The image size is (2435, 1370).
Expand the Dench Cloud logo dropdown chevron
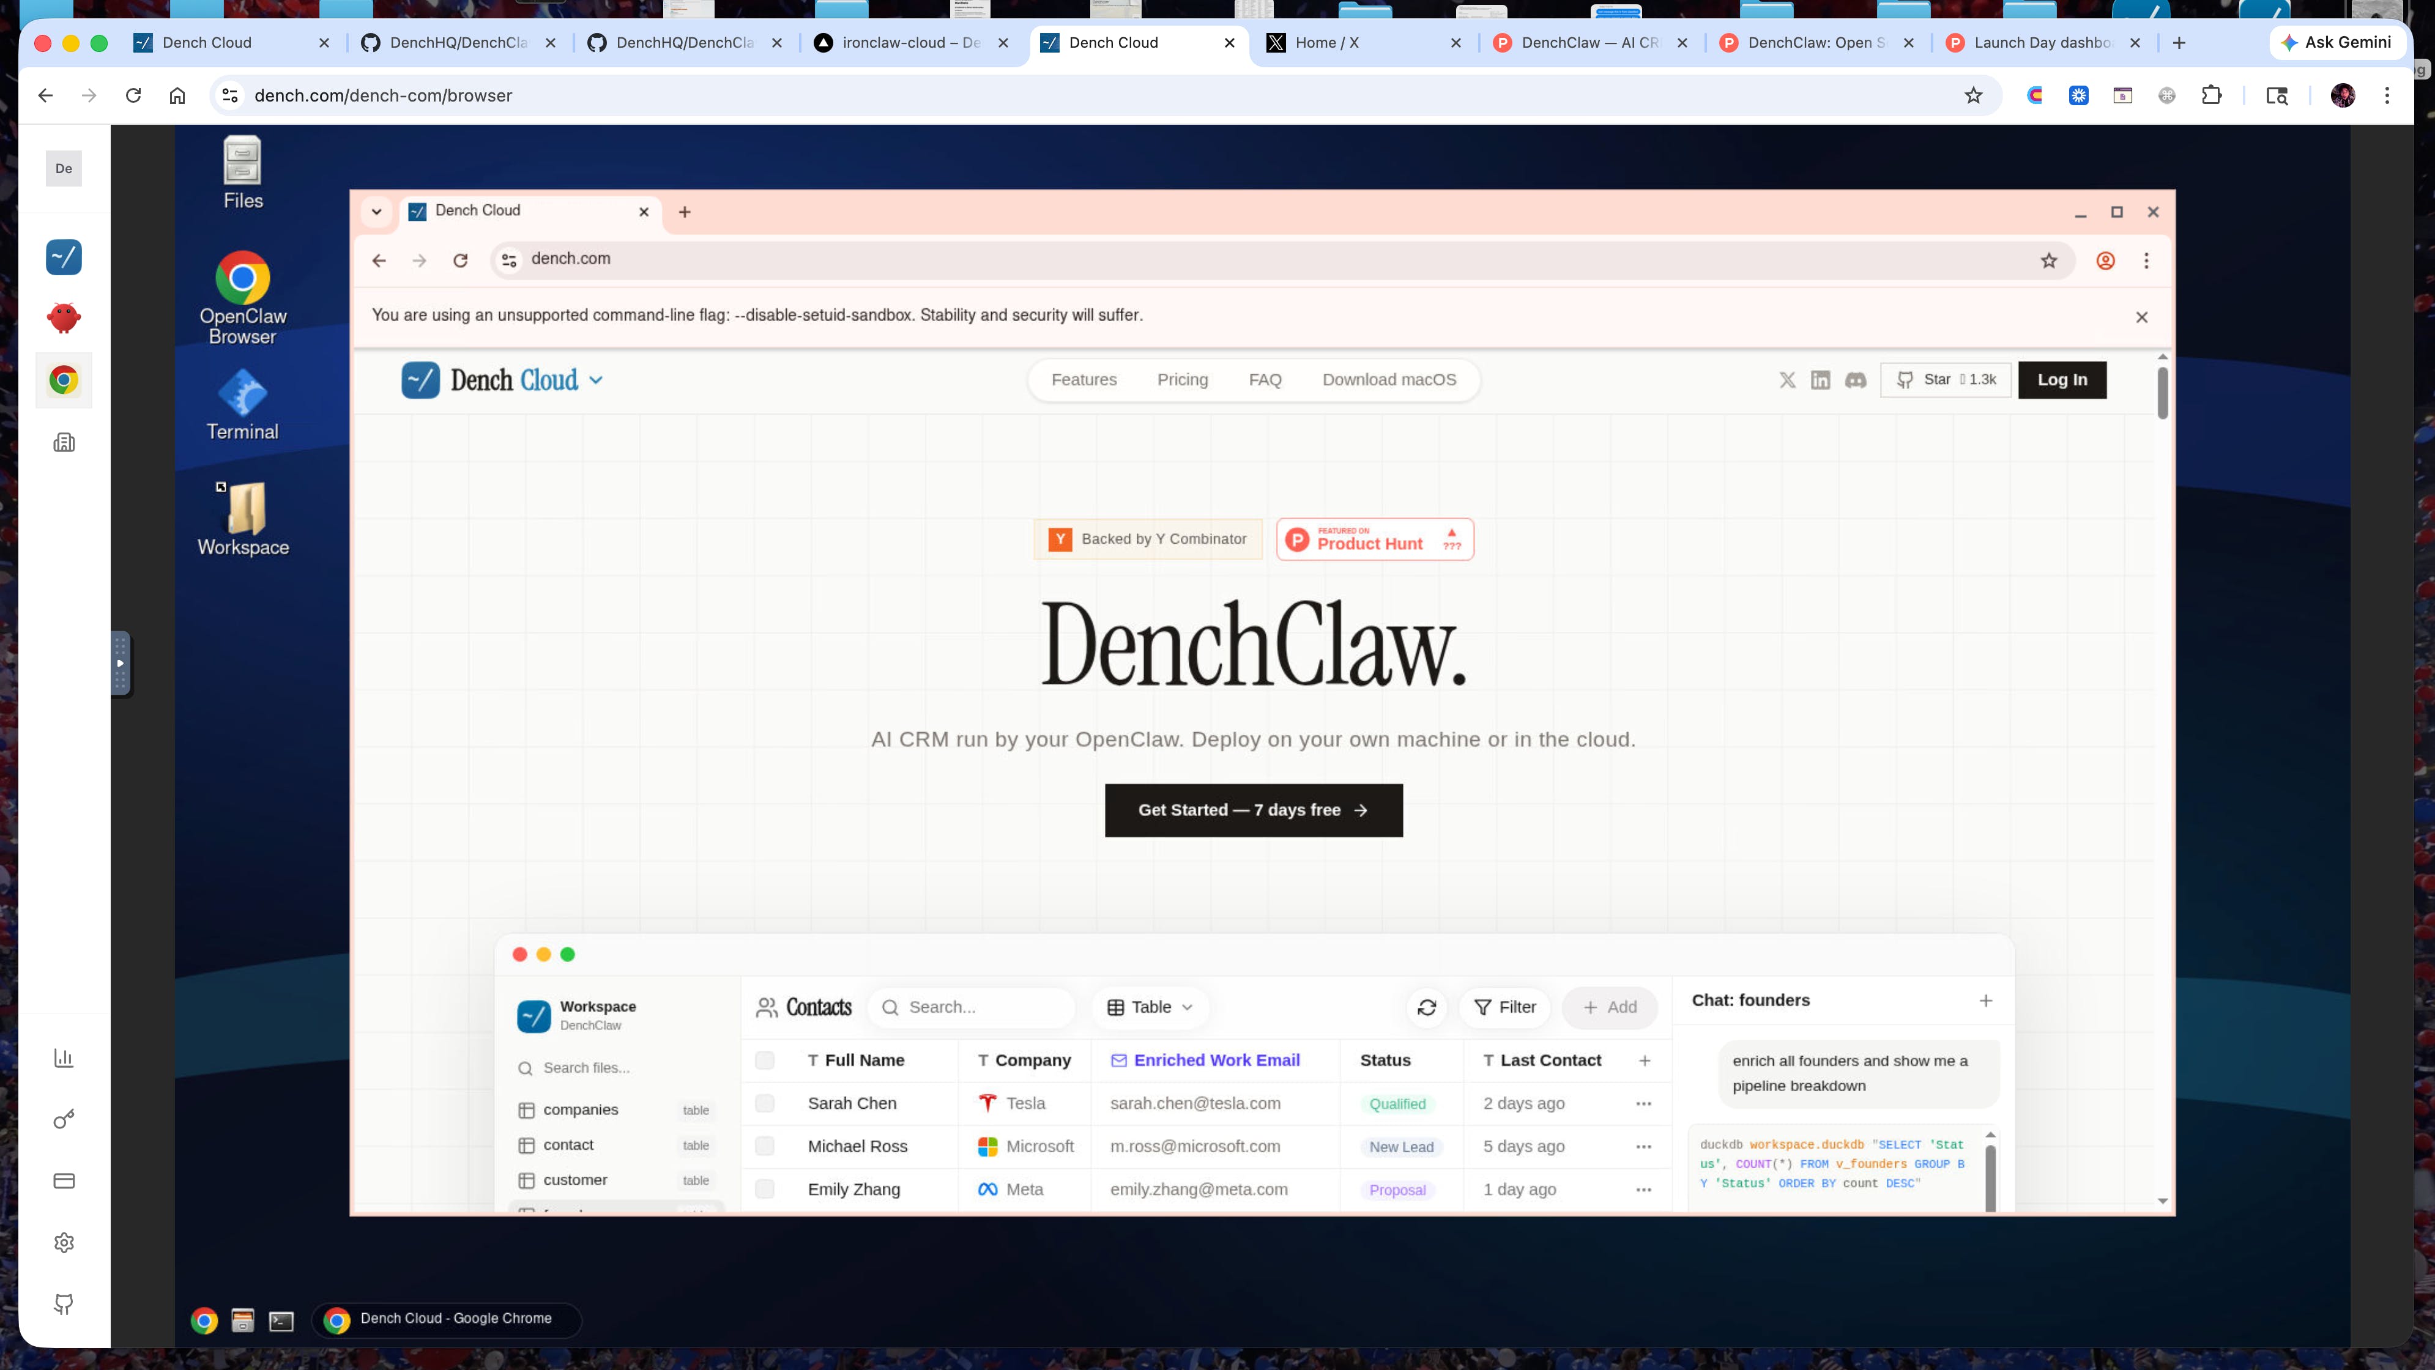[x=595, y=380]
